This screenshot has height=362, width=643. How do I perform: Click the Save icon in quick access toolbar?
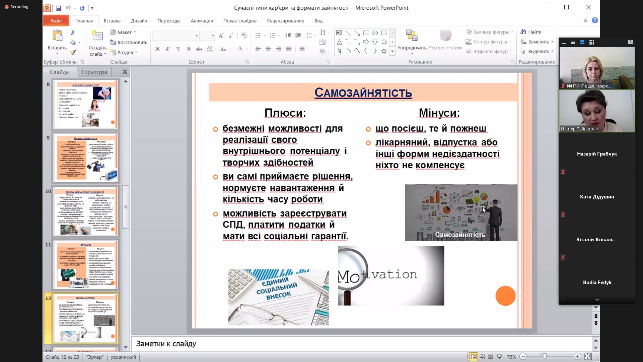[59, 8]
